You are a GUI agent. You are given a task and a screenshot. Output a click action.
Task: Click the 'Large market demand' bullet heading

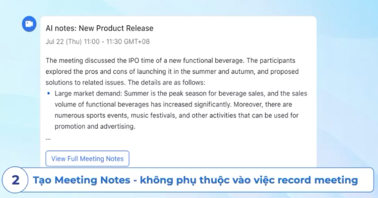[88, 93]
